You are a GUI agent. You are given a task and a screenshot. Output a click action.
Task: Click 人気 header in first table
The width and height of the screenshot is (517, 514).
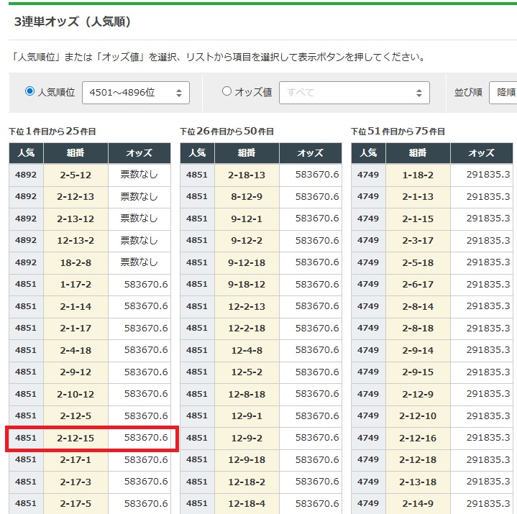(x=26, y=153)
